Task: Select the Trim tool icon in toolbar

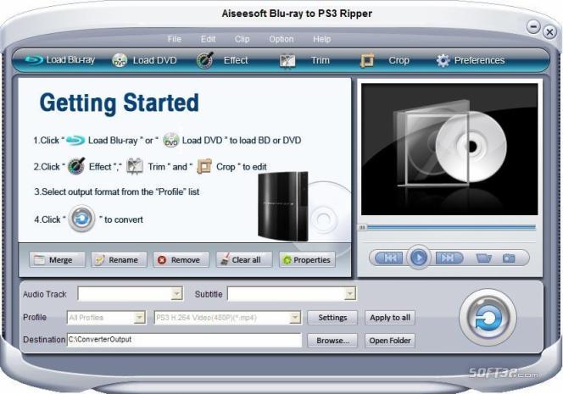Action: point(287,61)
